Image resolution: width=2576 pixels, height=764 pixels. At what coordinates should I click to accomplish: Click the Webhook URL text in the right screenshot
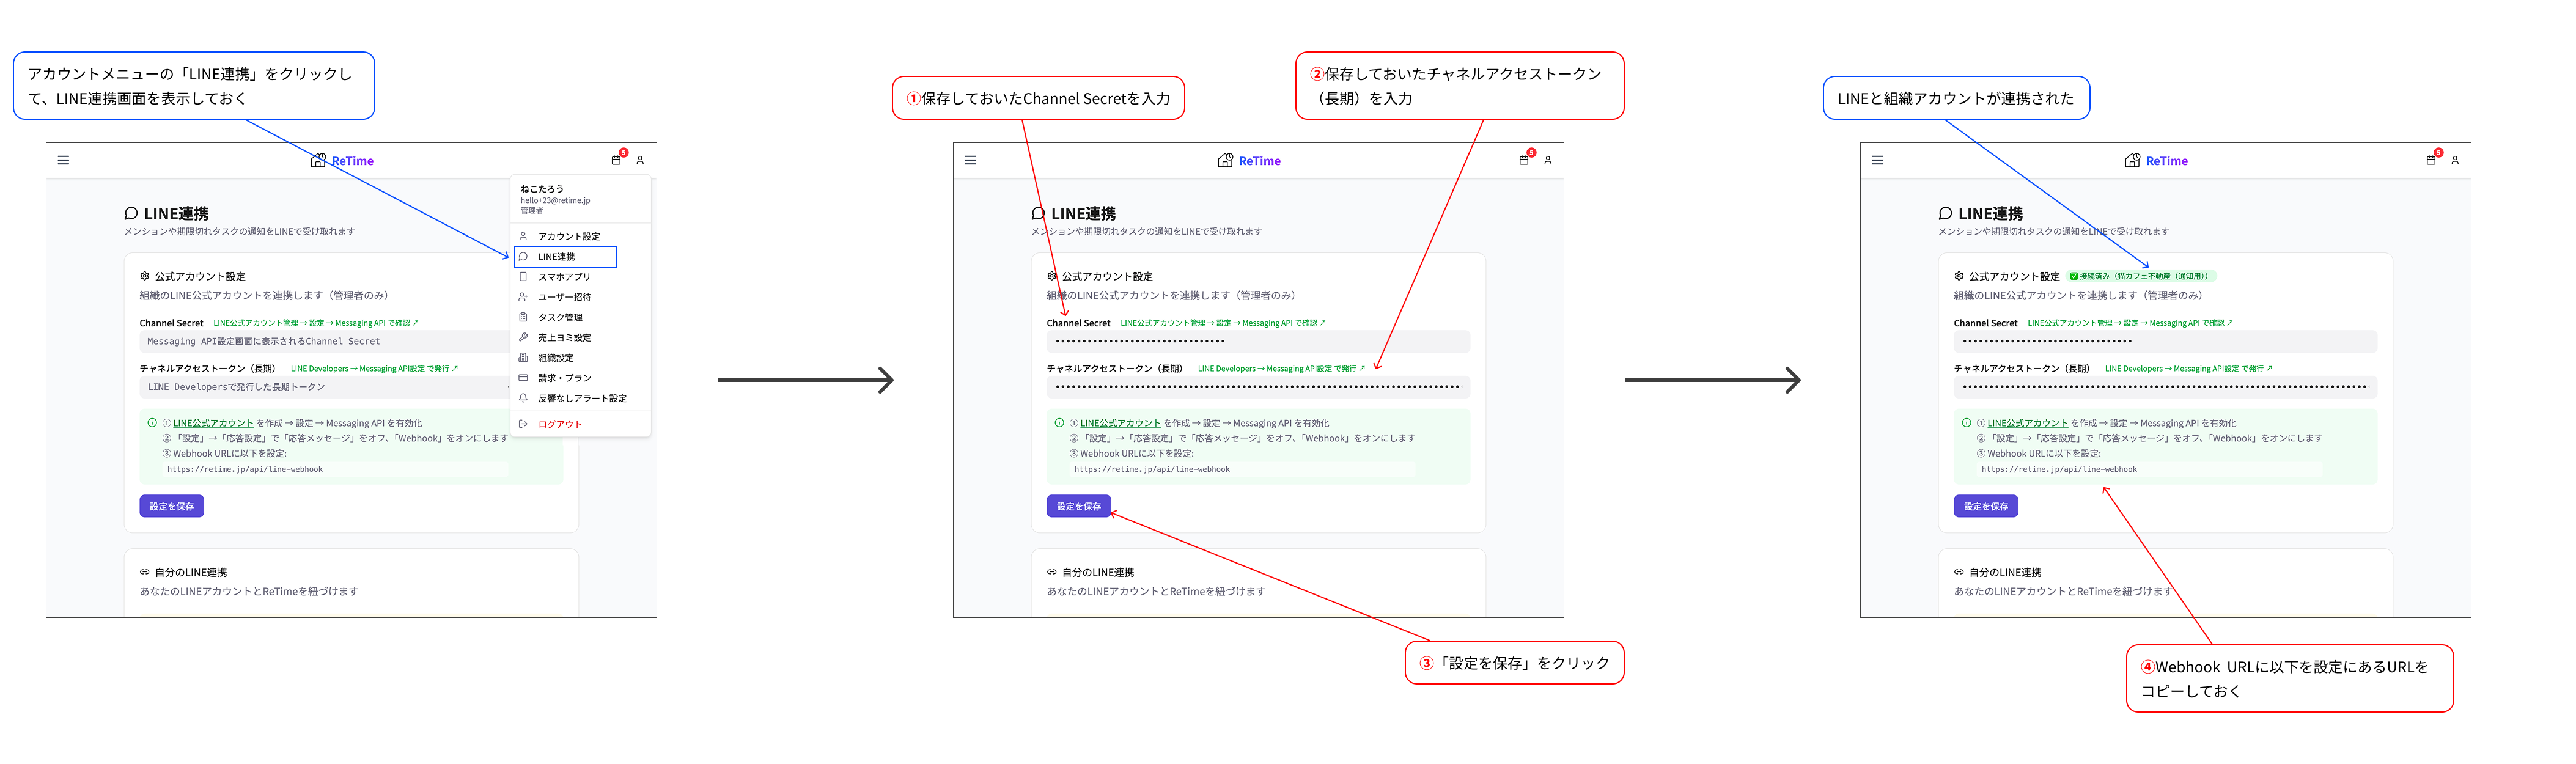tap(2059, 469)
